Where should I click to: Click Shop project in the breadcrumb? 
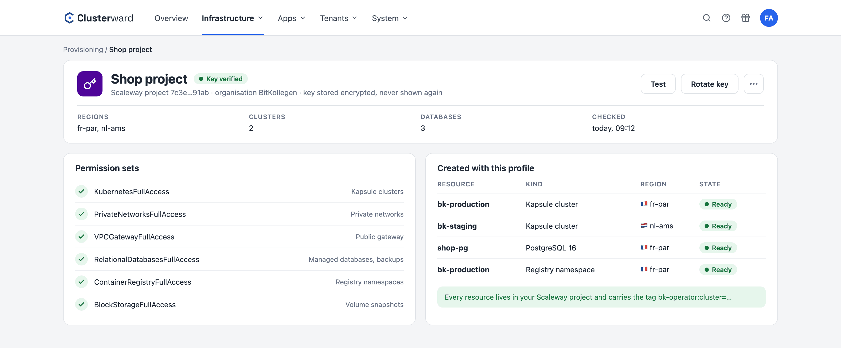point(131,50)
